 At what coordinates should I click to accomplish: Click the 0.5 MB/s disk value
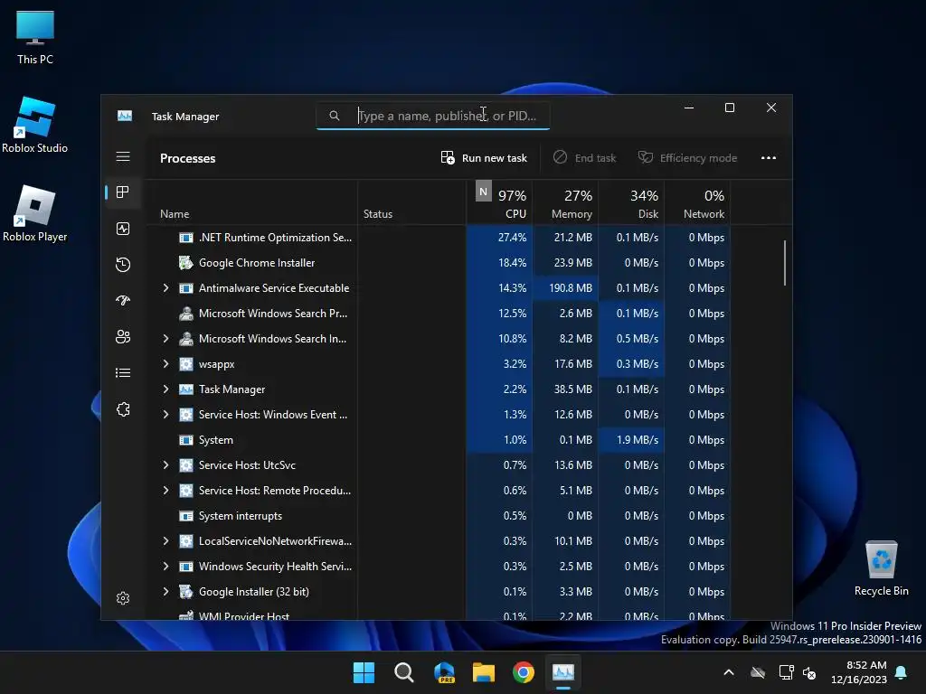(x=638, y=338)
